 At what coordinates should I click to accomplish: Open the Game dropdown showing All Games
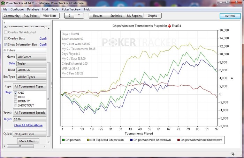[x=31, y=57]
